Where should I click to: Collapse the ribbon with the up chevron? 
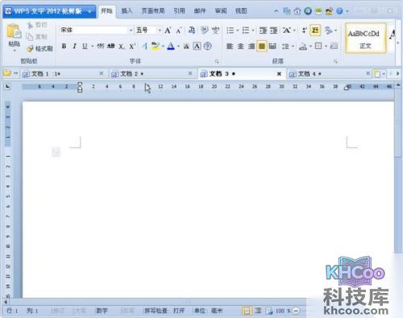point(276,11)
